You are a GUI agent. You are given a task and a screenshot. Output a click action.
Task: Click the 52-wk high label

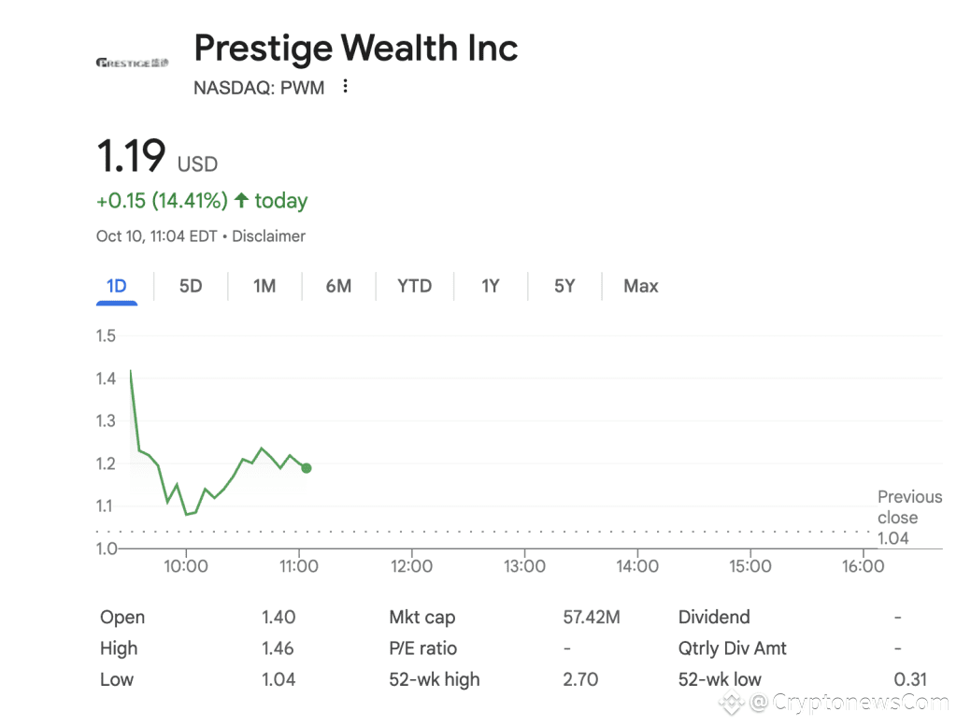(x=435, y=679)
